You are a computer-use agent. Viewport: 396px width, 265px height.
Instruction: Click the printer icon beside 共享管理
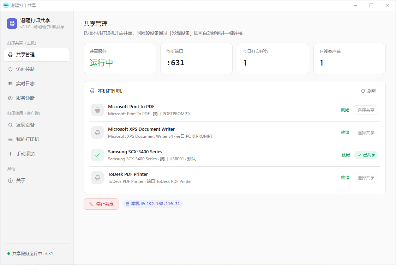click(10, 55)
